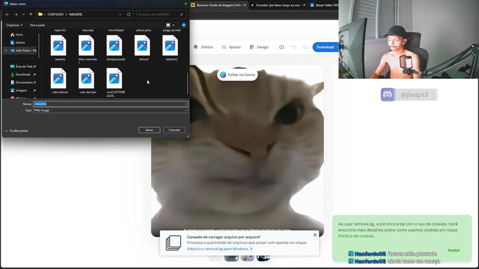Select the shiro marmita 1 file
Image resolution: width=479 pixels, height=269 pixels.
(x=88, y=50)
